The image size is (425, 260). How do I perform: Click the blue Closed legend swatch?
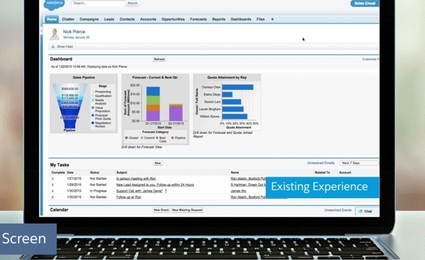coord(127,138)
